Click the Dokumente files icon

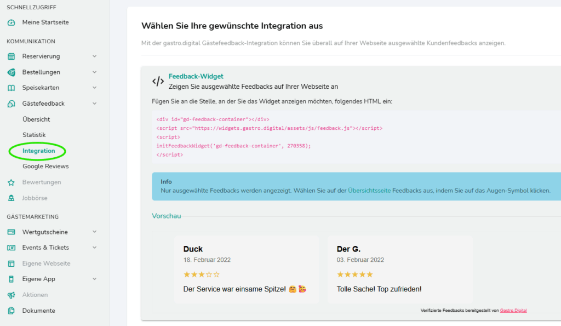point(11,311)
